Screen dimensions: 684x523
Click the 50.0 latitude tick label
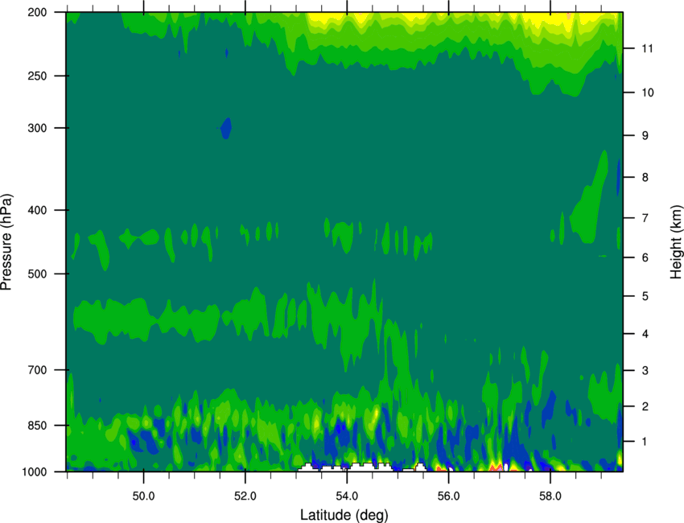tap(143, 496)
